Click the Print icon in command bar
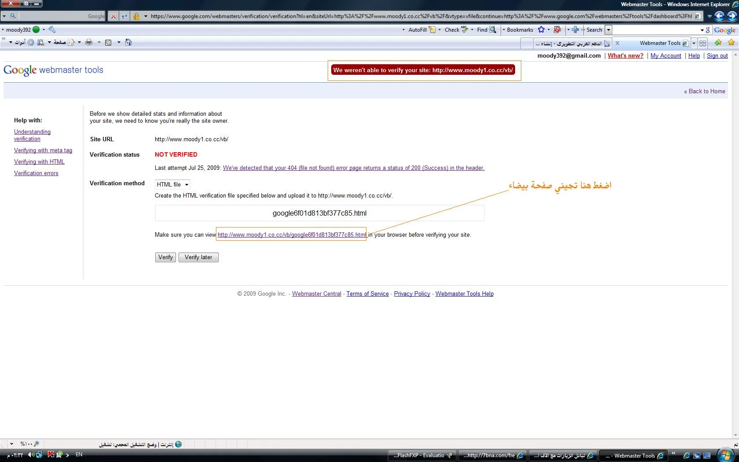 (x=89, y=43)
